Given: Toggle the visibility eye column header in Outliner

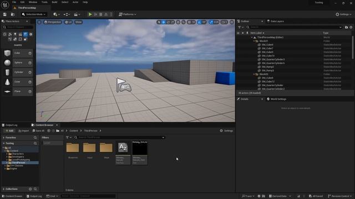Looking at the screenshot, I should click(x=238, y=33).
